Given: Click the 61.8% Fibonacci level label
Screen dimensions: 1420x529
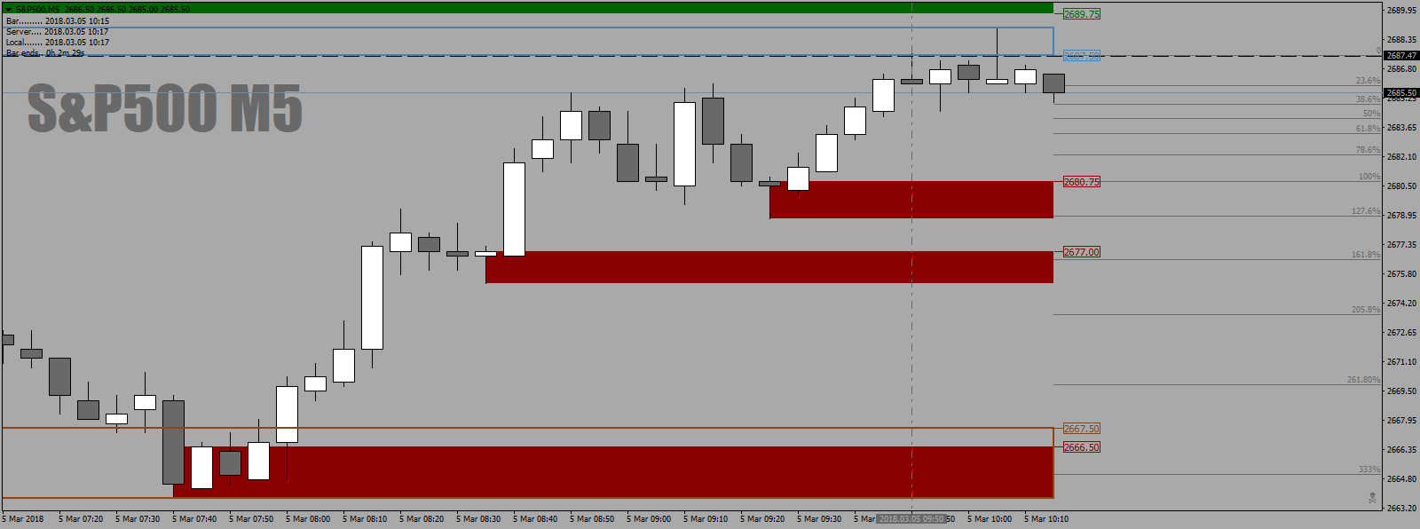Looking at the screenshot, I should [x=1368, y=129].
